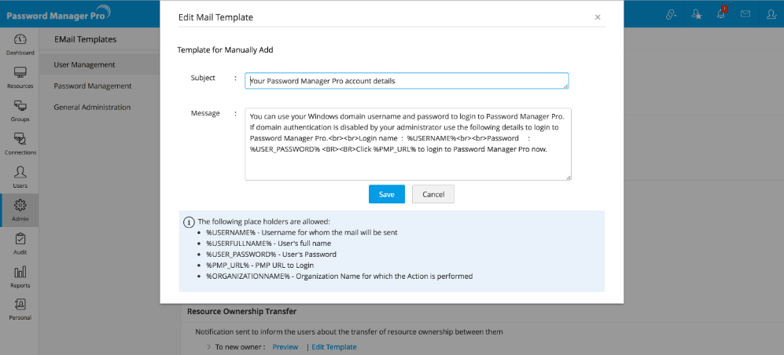Close the Edit Mail Template dialog
This screenshot has width=784, height=355.
tap(598, 16)
